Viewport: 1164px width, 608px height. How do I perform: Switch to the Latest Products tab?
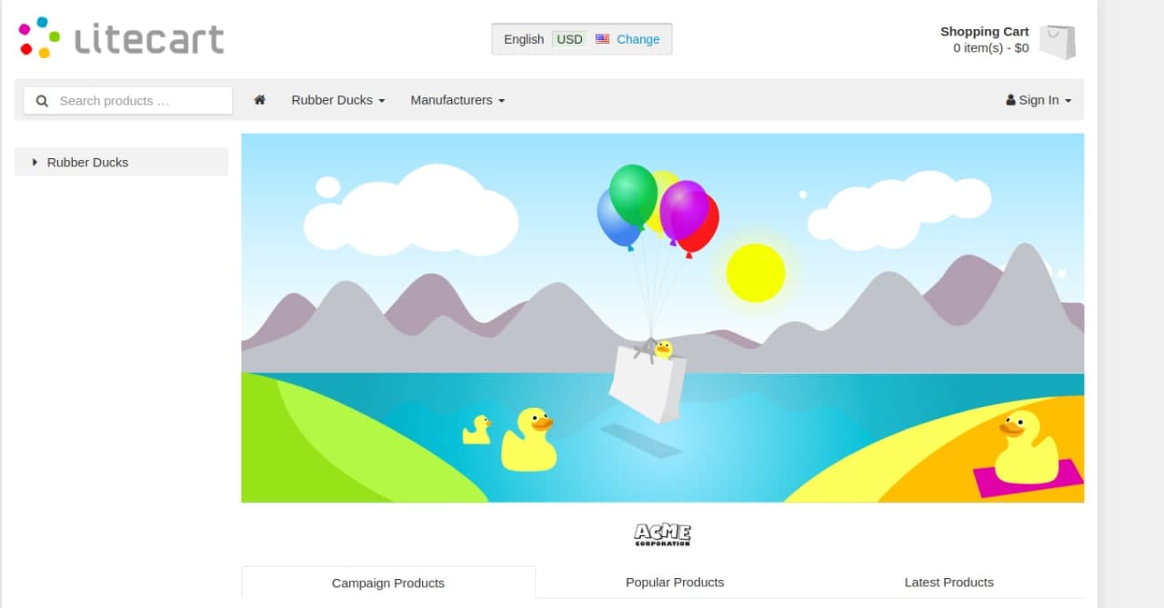coord(949,582)
